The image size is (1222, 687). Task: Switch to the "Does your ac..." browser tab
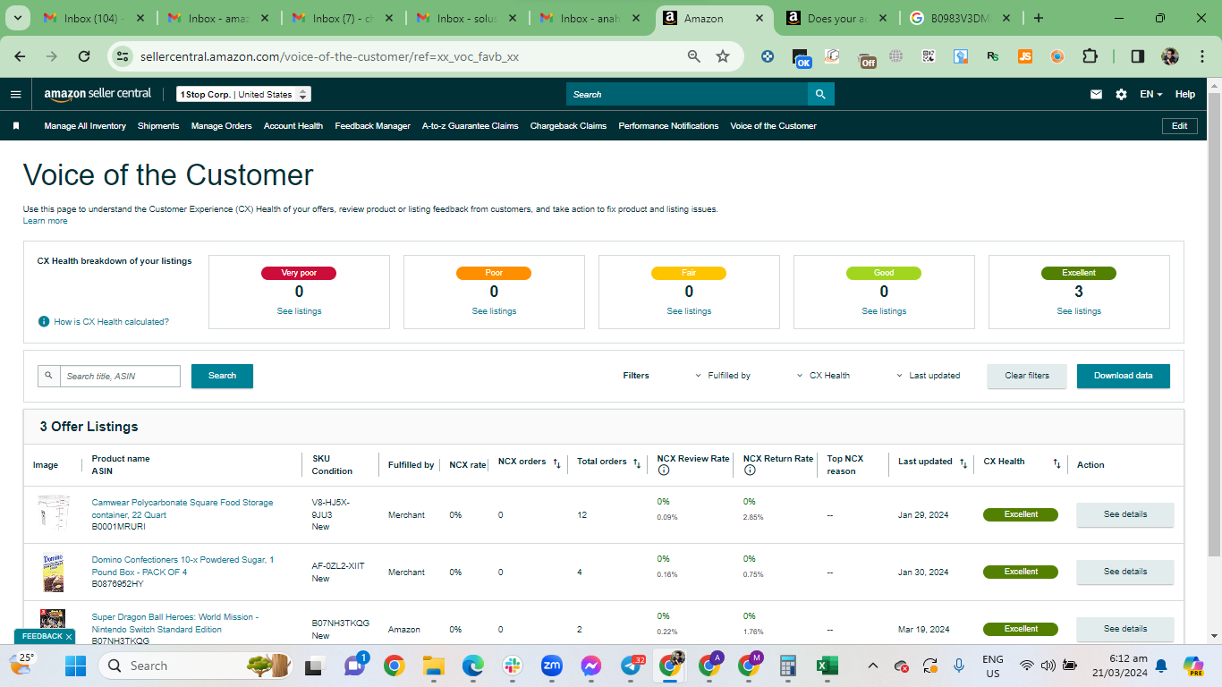click(838, 18)
